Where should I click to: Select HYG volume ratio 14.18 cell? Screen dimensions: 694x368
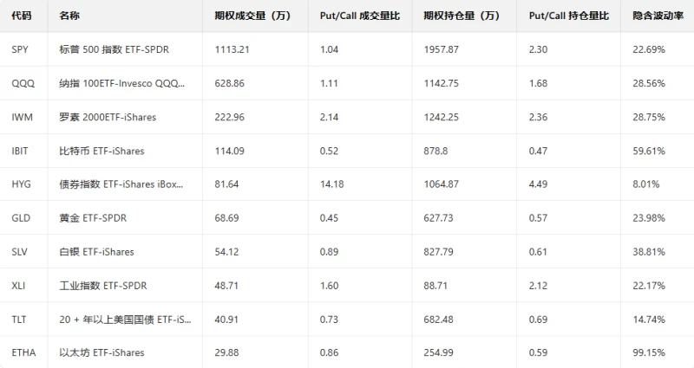331,184
